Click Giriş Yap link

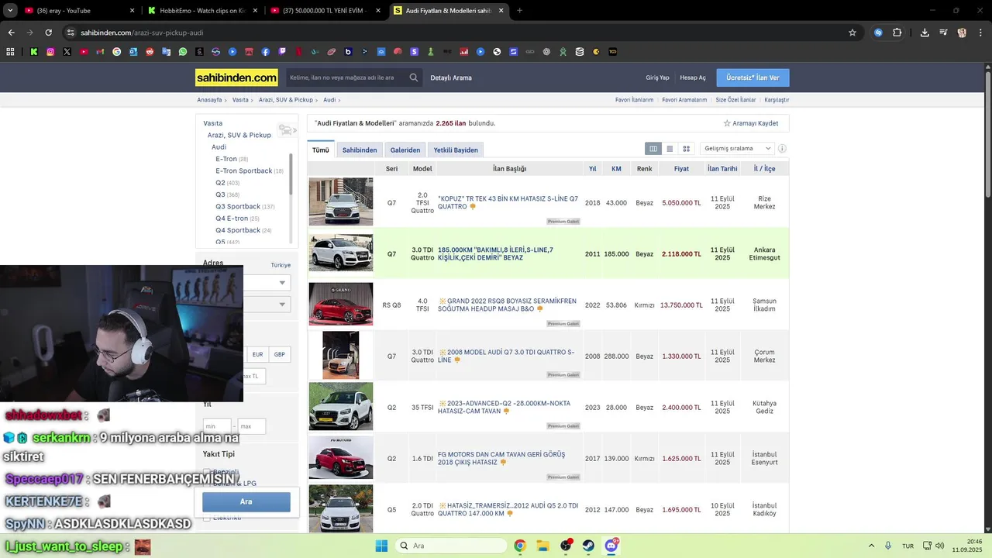click(x=657, y=77)
